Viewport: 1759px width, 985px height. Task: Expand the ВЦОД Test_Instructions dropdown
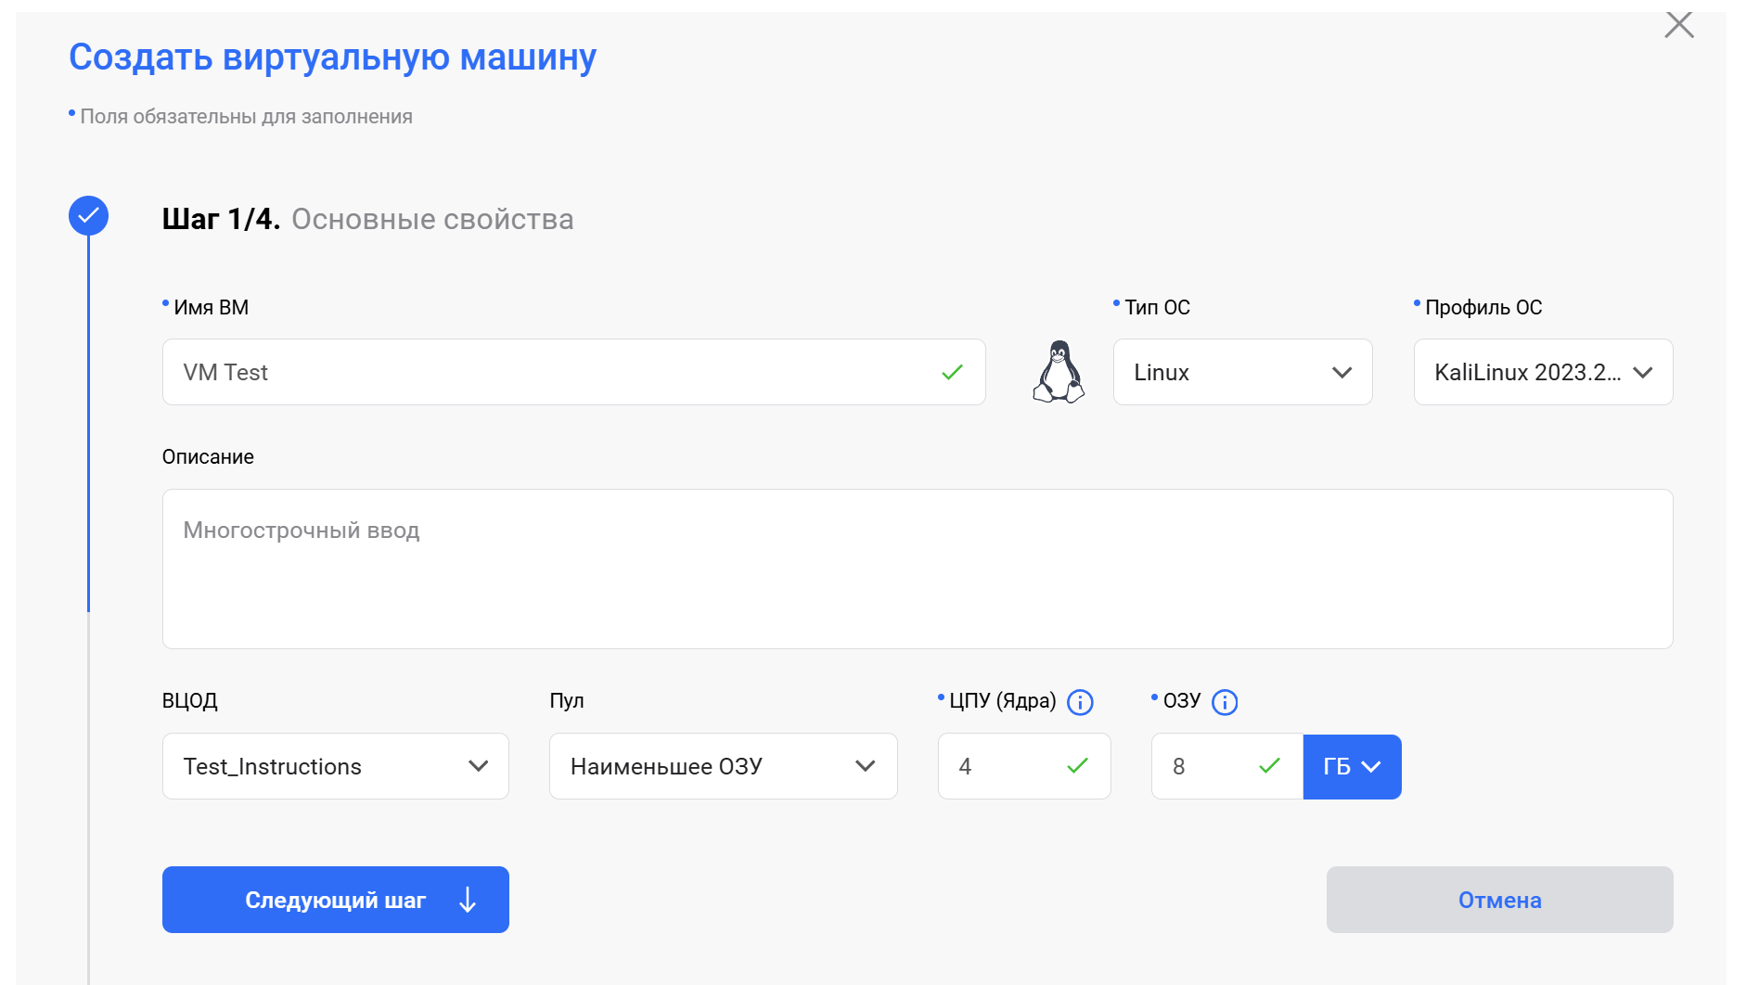(335, 766)
